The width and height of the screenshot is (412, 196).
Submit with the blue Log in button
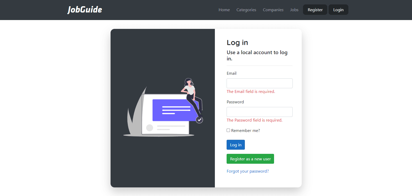click(236, 145)
